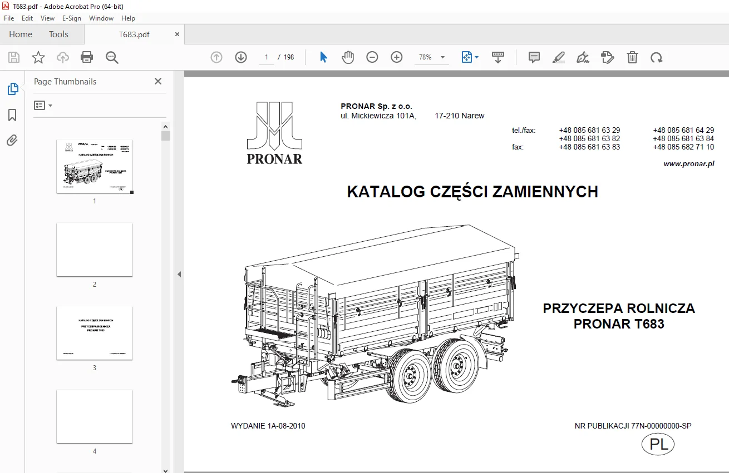Click the PRONAR Sp. z o.o. text
The height and width of the screenshot is (473, 729).
[x=377, y=107]
